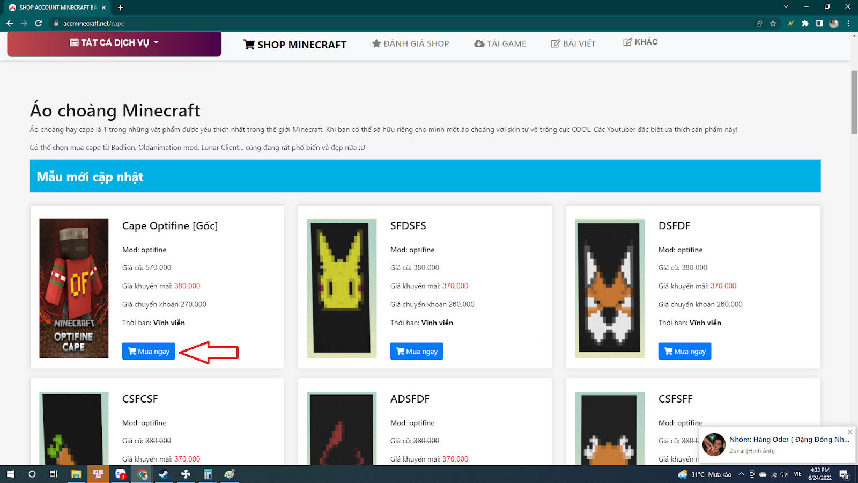Click Mua ngay for DSFDF cape
Viewport: 858px width, 483px height.
coord(685,351)
